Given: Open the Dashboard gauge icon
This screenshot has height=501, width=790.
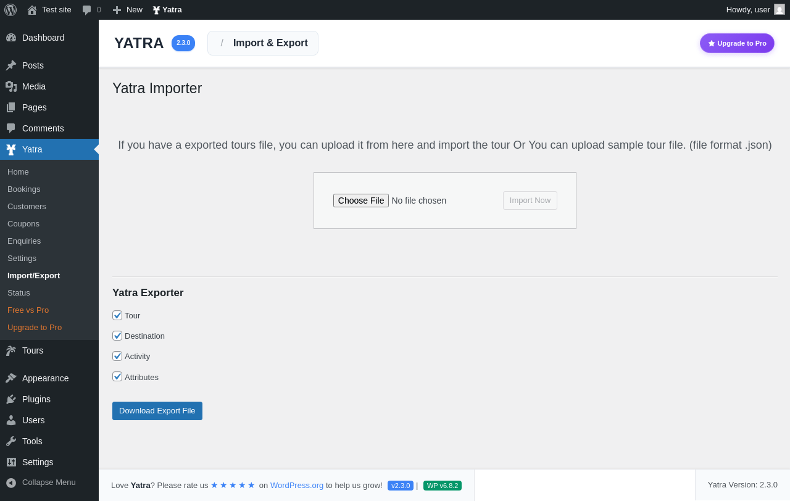Looking at the screenshot, I should tap(11, 38).
